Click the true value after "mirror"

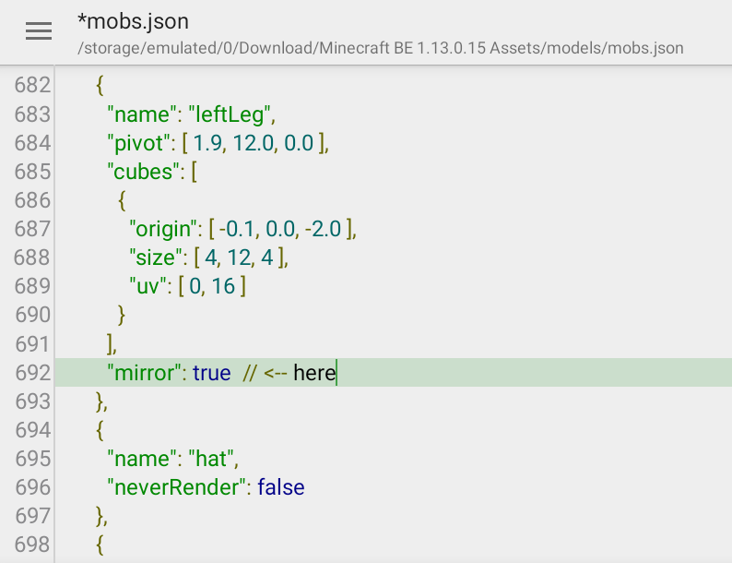[x=212, y=373]
